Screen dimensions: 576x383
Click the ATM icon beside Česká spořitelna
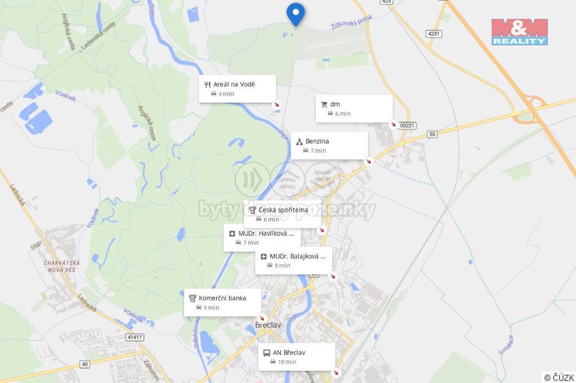tap(252, 210)
